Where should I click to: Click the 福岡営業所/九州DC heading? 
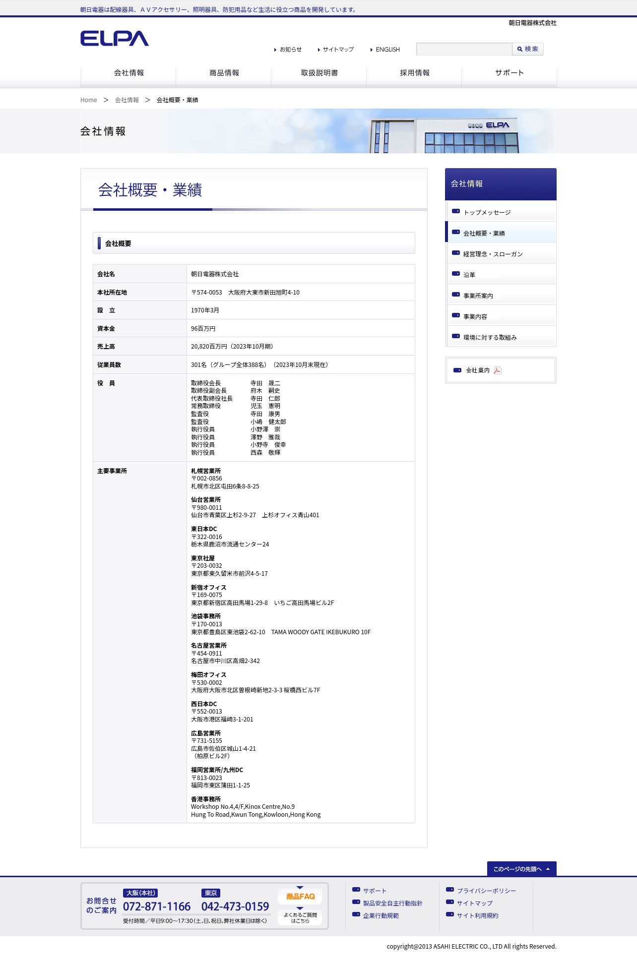pyautogui.click(x=217, y=770)
